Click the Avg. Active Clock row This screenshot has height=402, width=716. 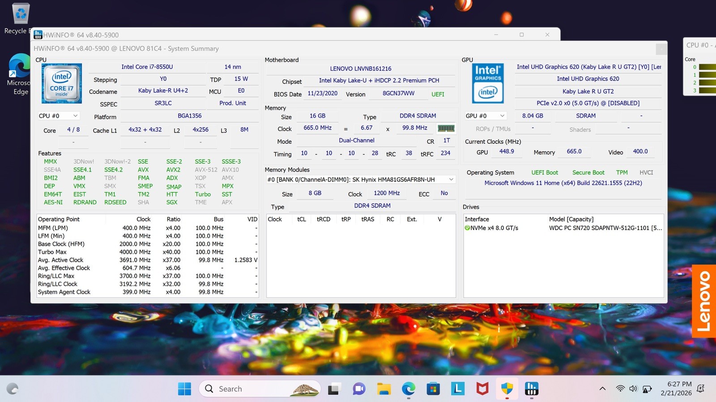pos(148,260)
